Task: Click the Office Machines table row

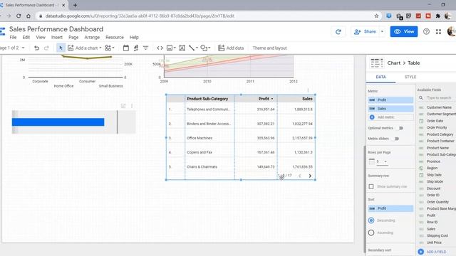Action: (x=241, y=138)
